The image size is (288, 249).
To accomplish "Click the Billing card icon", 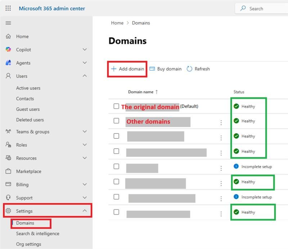I will (x=8, y=184).
